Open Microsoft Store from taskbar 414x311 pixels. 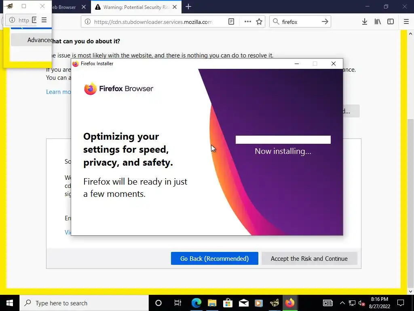click(x=228, y=303)
